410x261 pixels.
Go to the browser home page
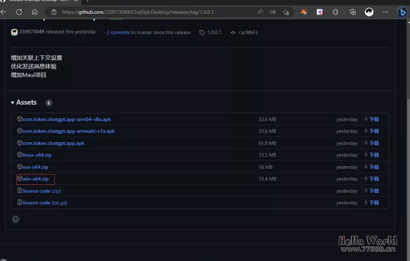35,12
